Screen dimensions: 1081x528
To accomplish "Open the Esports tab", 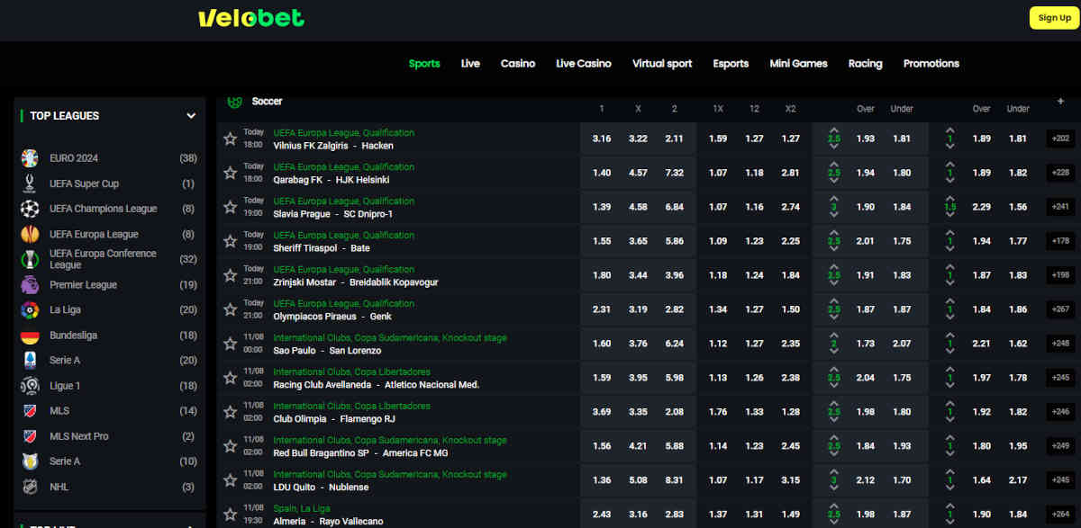I will 731,64.
